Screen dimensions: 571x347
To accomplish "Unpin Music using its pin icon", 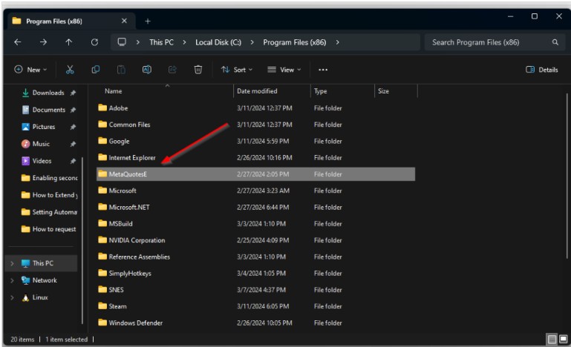I will pos(73,144).
